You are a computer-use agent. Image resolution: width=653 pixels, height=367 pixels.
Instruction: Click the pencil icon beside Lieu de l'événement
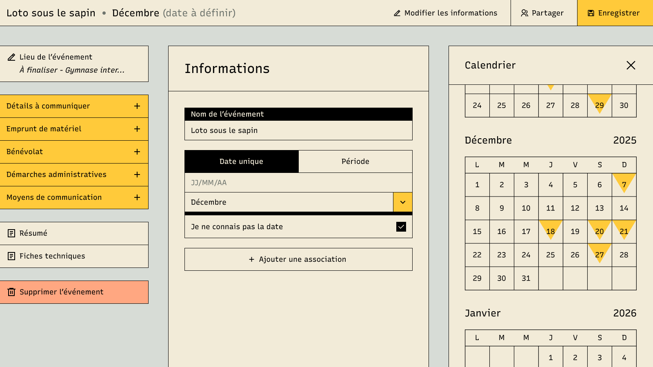coord(11,57)
